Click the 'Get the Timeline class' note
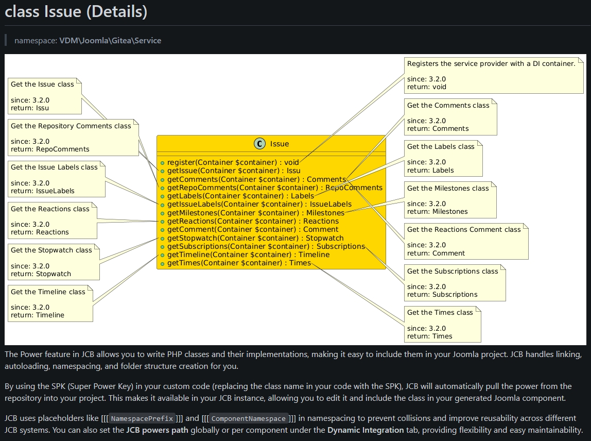 click(50, 303)
